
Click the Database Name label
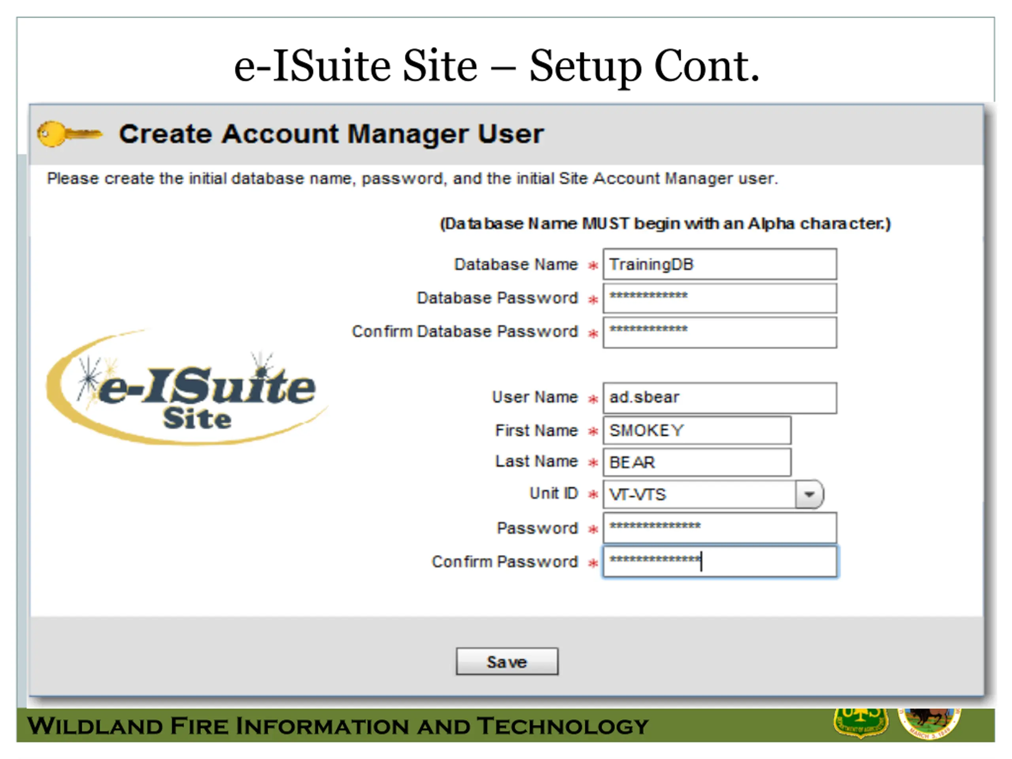tap(515, 264)
